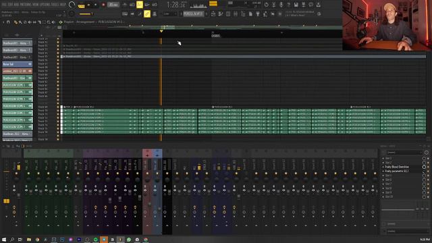
Task: Select the Playlist select tool
Action: [45, 22]
